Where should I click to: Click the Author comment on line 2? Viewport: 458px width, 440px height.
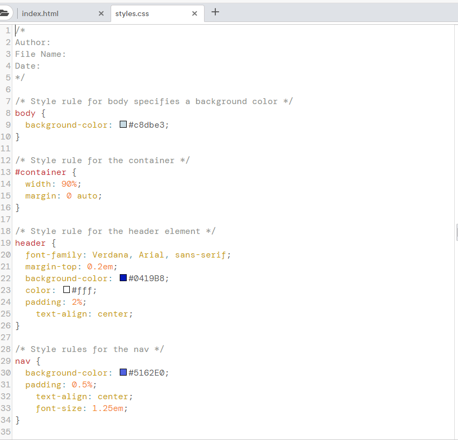pos(32,42)
